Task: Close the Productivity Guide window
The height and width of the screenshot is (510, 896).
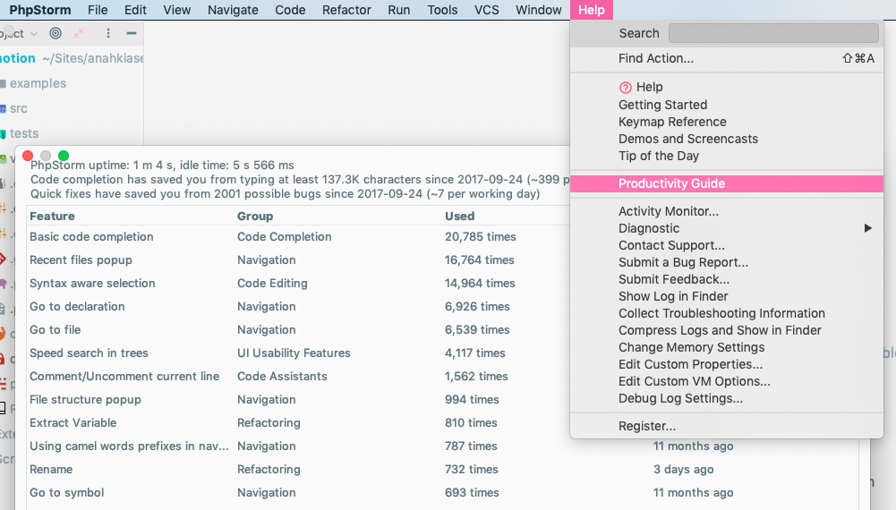Action: 28,156
